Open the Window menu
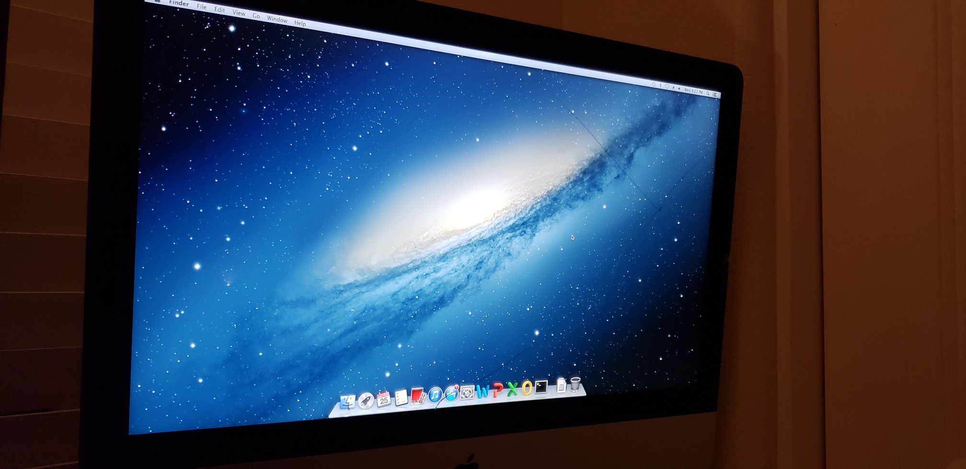Viewport: 966px width, 469px height. coord(277,19)
